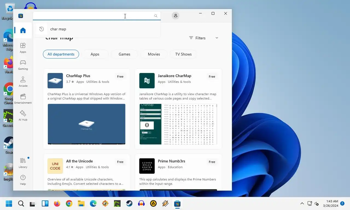Viewport: 350px width, 210px height.
Task: Open the CharMap Plus title link
Action: point(78,76)
